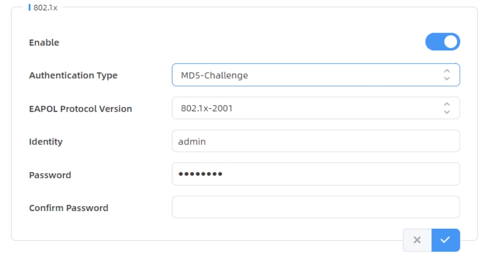Viewport: 487px width, 253px height.
Task: Click the 802.1x section title
Action: 46,8
